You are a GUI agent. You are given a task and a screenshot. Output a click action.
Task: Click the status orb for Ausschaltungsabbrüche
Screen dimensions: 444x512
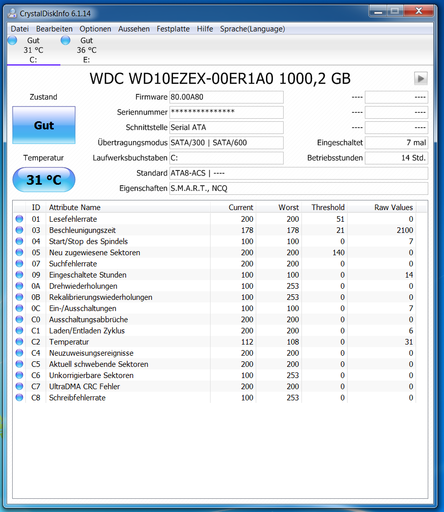coord(19,319)
